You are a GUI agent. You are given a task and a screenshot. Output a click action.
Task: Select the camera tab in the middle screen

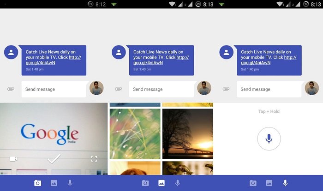[145, 183]
